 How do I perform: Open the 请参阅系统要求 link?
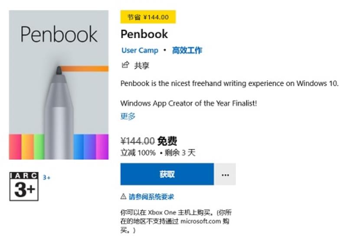[151, 197]
